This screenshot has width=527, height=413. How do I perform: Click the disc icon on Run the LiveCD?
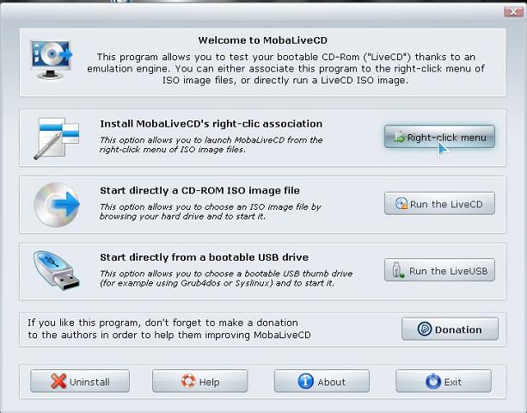(x=401, y=203)
